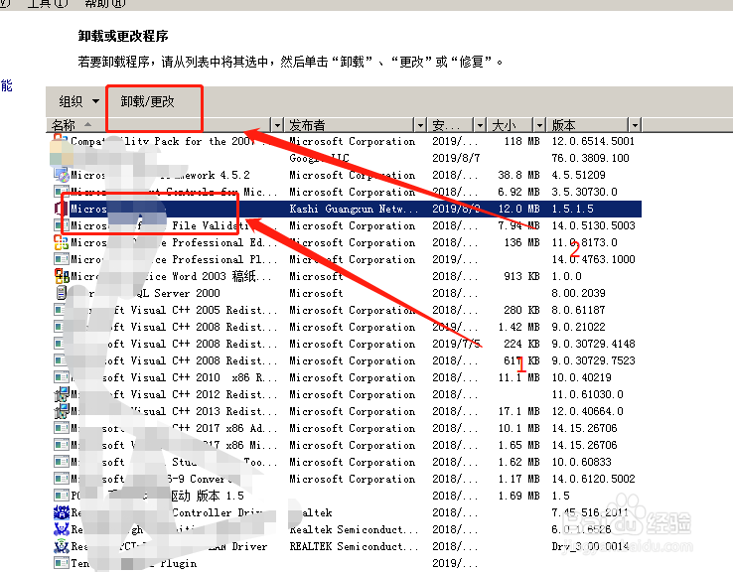Click the 14.0.4763.1000 version cell
Image resolution: width=733 pixels, height=572 pixels.
[x=593, y=259]
